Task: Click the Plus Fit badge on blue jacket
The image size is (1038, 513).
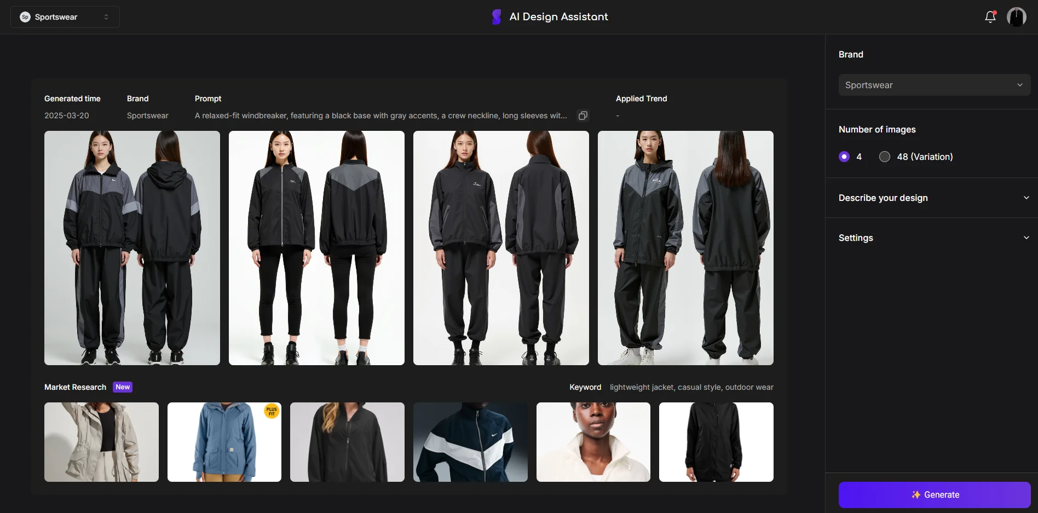Action: pos(272,411)
